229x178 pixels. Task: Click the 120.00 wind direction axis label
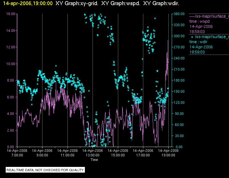[x=179, y=102]
